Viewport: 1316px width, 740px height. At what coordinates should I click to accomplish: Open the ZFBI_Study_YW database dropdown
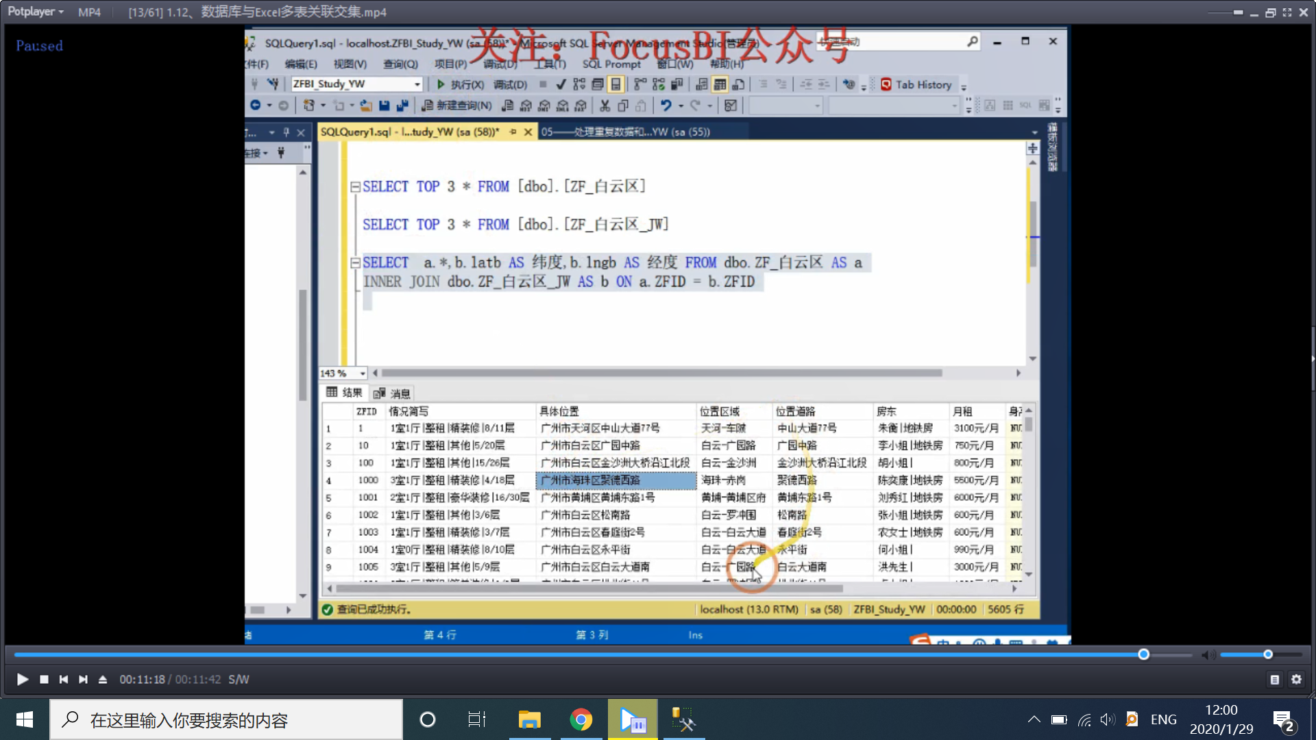point(417,84)
